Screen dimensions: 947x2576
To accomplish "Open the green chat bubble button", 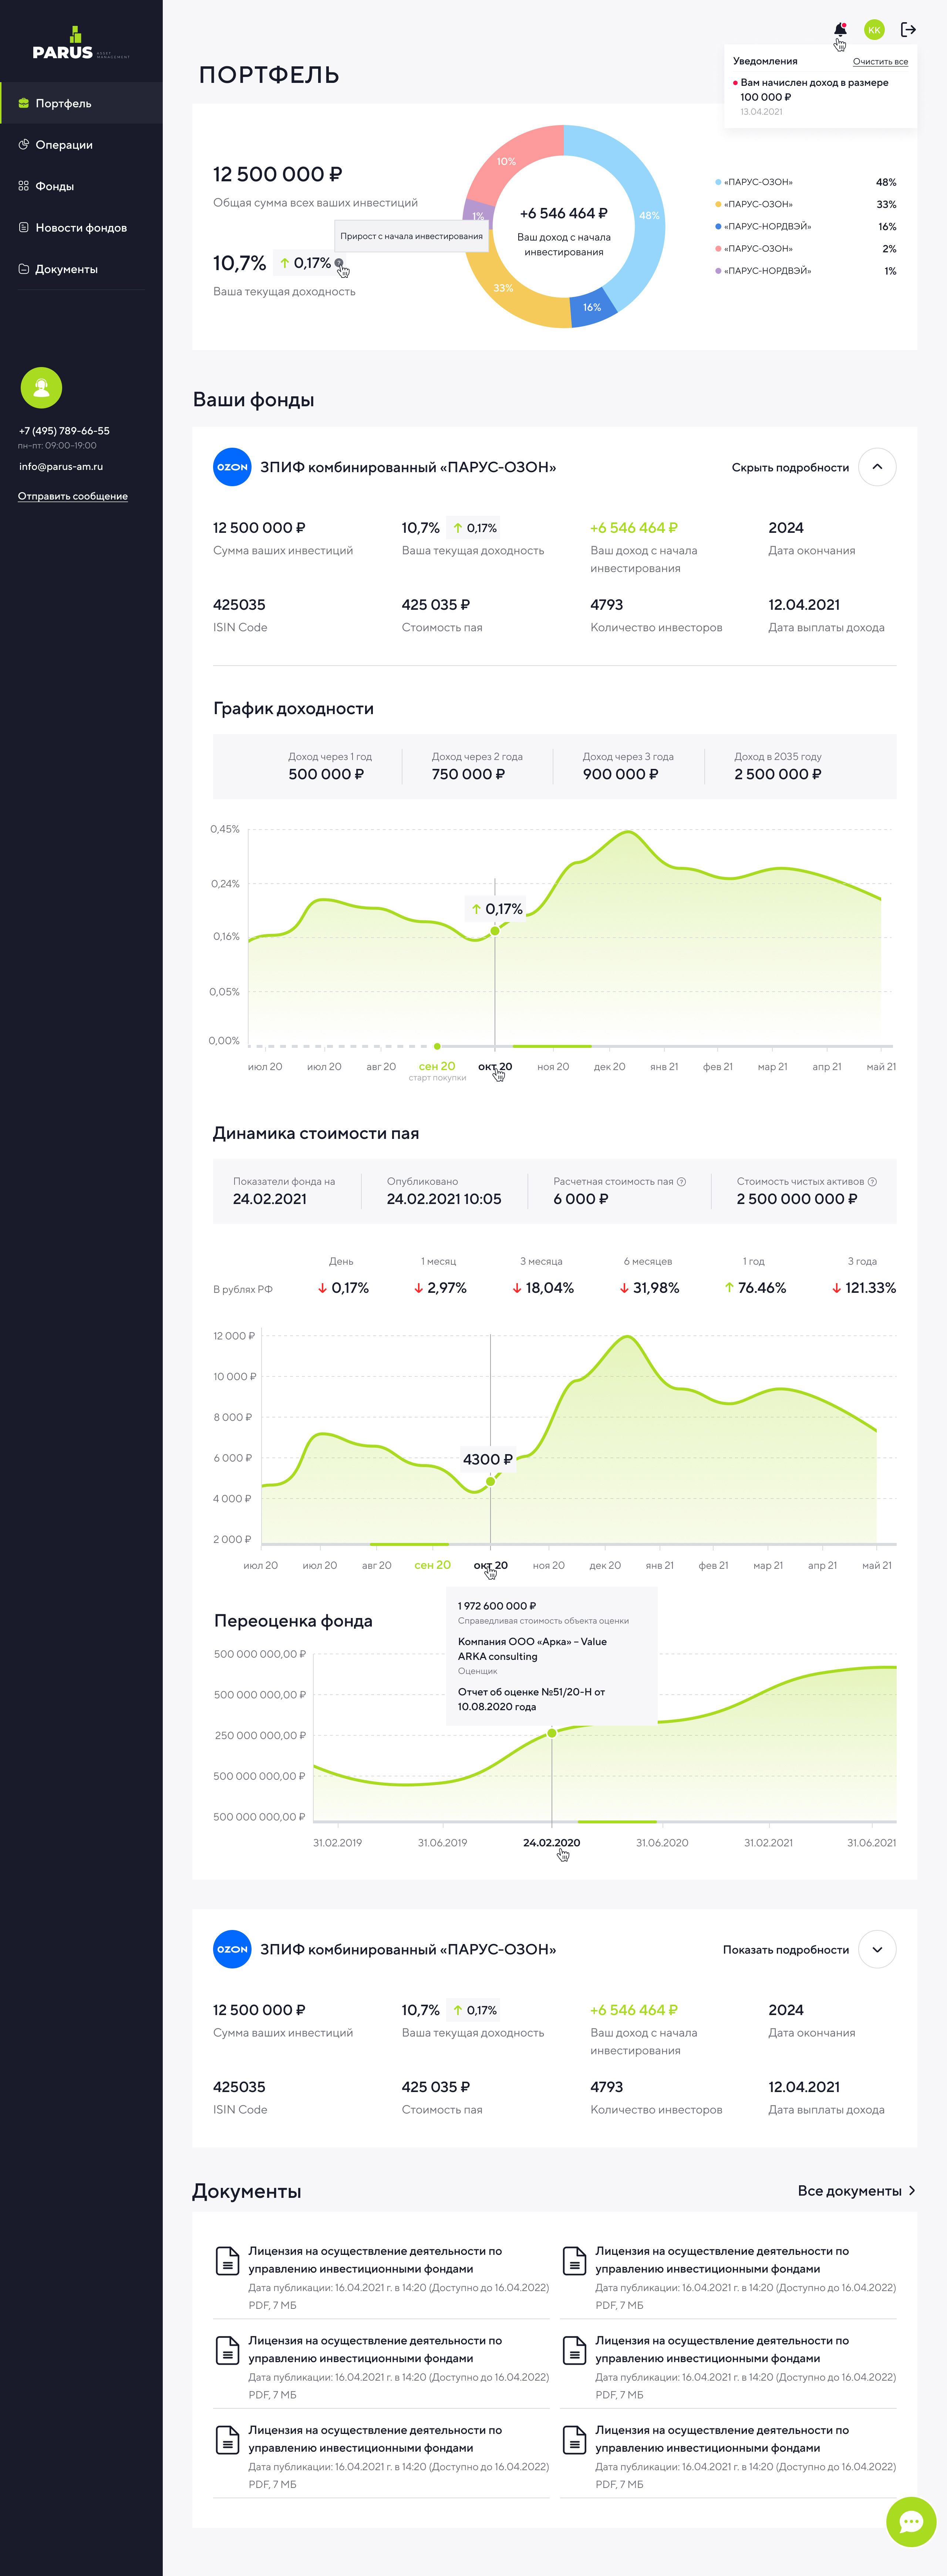I will point(911,2522).
